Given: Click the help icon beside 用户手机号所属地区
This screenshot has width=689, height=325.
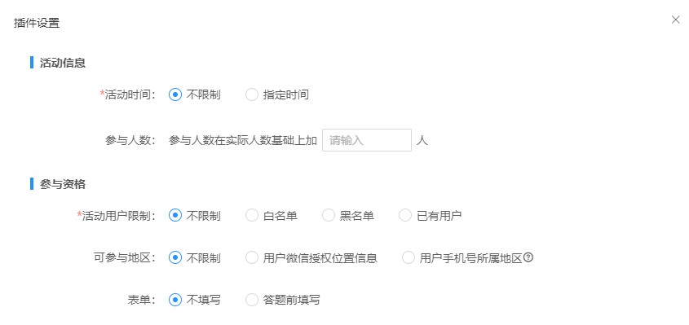Looking at the screenshot, I should click(528, 258).
